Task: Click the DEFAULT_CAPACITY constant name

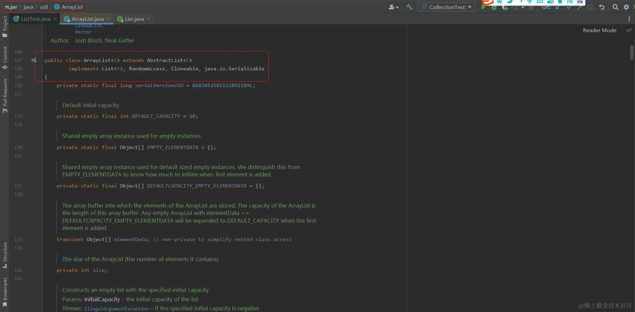Action: point(156,116)
